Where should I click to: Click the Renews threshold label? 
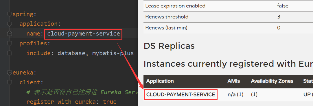tap(167, 17)
